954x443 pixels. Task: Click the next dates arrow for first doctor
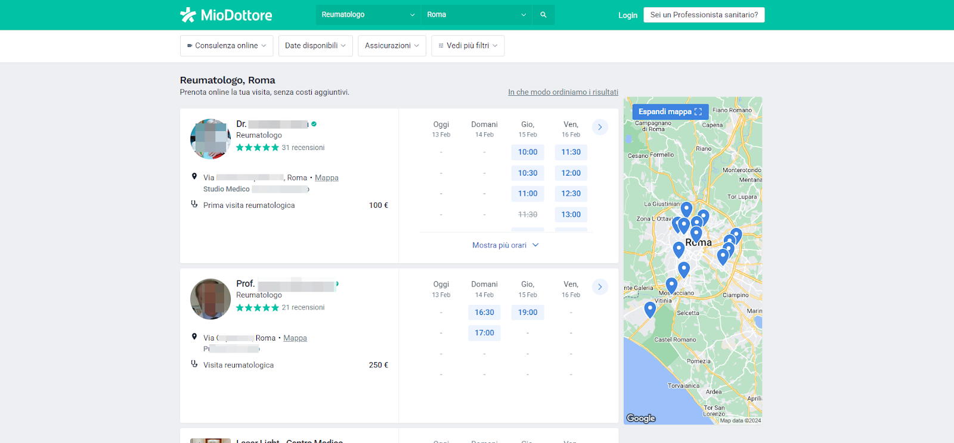[600, 127]
